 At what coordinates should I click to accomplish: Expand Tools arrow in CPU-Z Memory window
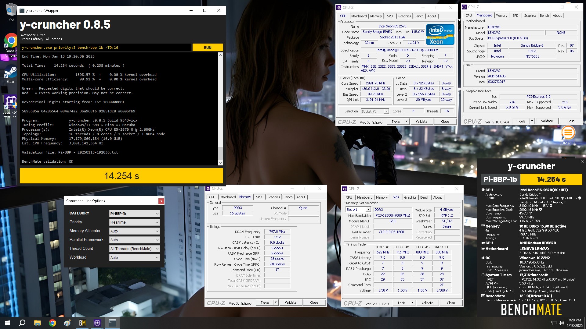275,302
